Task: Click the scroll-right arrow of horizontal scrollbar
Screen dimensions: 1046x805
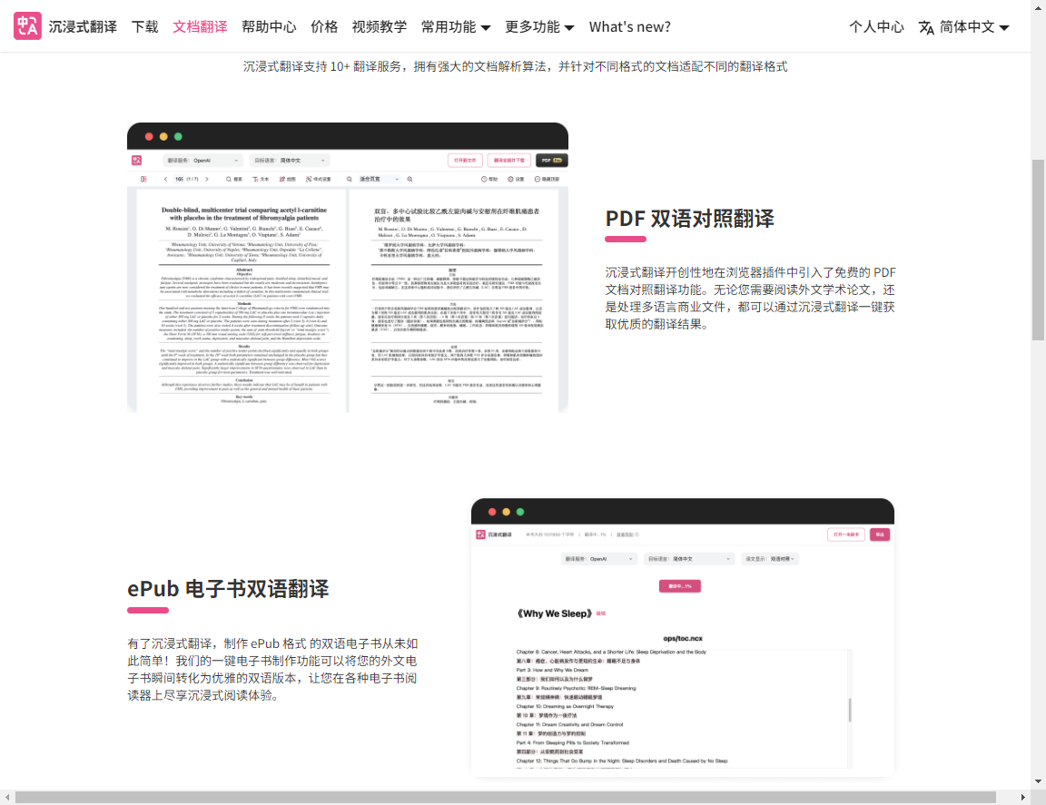Action: pyautogui.click(x=1022, y=798)
